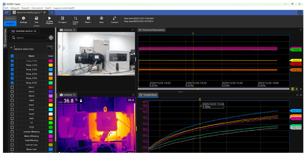
Task: Uncheck the Temp. 2 (Tc) channel
Action: [12, 65]
